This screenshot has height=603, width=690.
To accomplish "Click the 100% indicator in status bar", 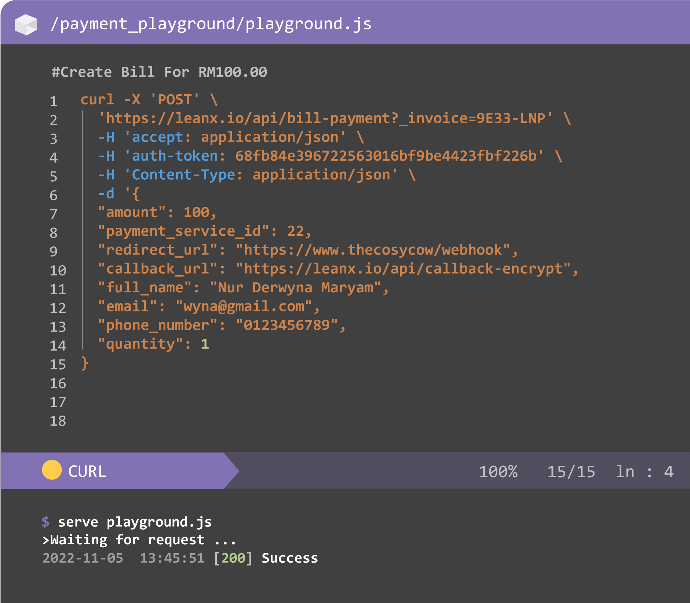I will (x=498, y=472).
